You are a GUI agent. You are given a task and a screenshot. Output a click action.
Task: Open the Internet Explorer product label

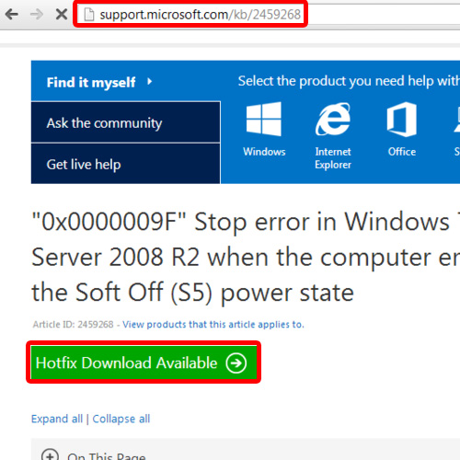pyautogui.click(x=333, y=158)
